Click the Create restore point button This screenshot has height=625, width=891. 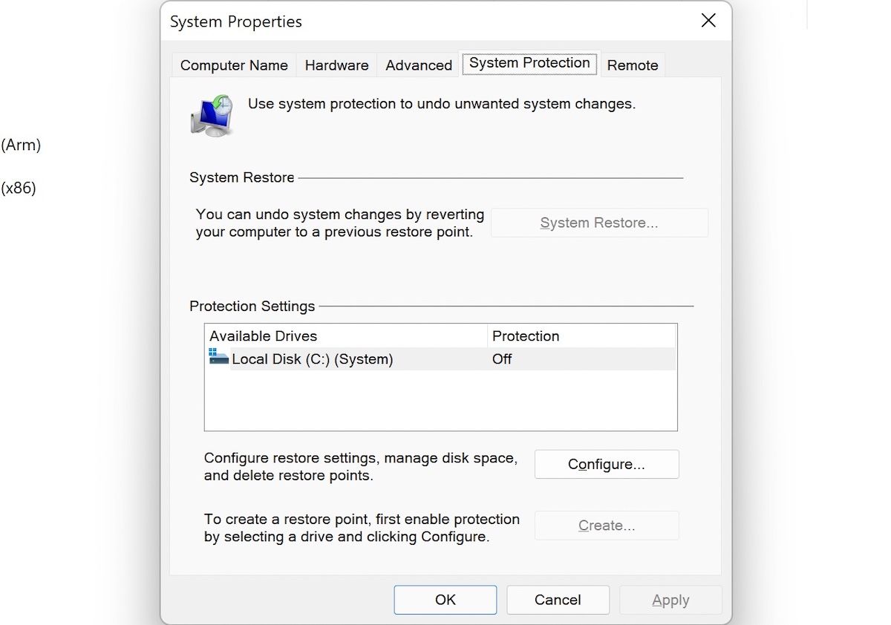tap(606, 525)
